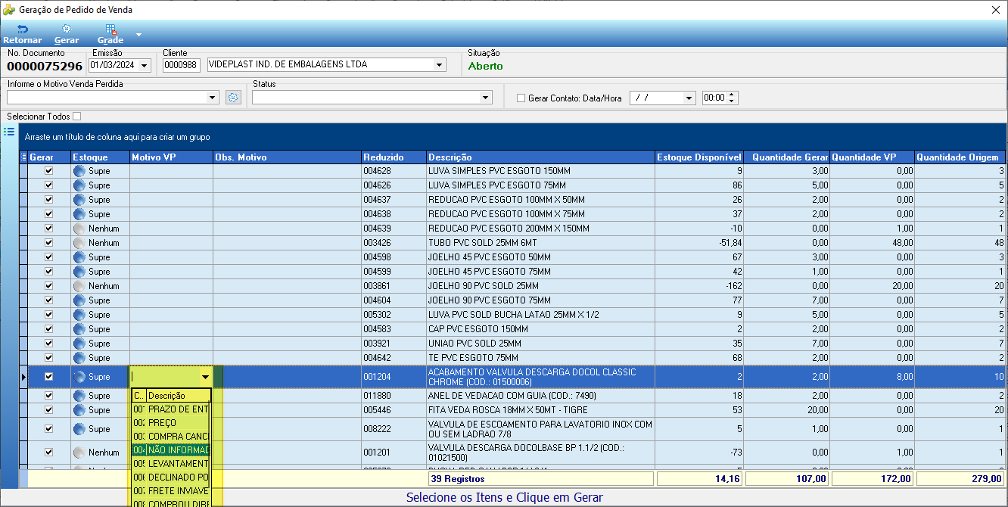Viewport: 1008px width, 507px height.
Task: Uncheck Gerar for REDUCAO PVC ESGOTO 200MM row
Action: [x=49, y=229]
